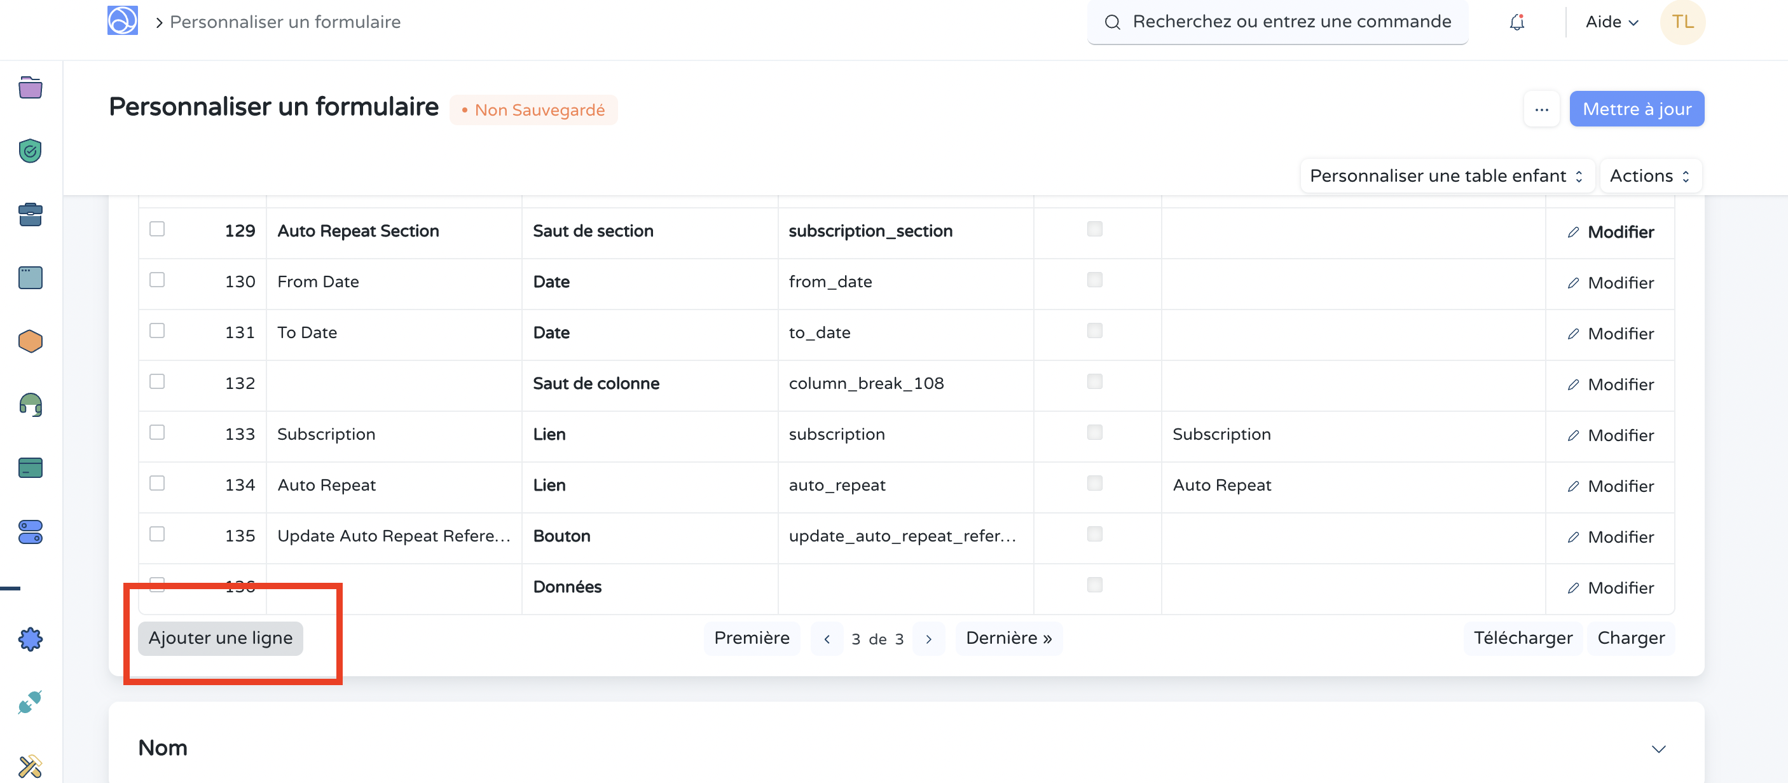1788x783 pixels.
Task: Open the briefcase sidebar icon
Action: (30, 214)
